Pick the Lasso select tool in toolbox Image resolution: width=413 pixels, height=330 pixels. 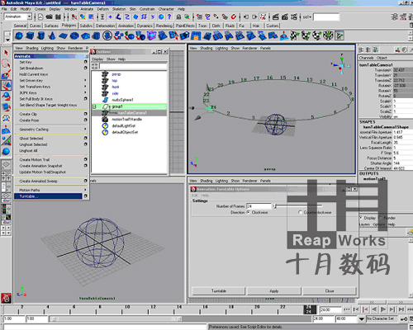pyautogui.click(x=6, y=64)
